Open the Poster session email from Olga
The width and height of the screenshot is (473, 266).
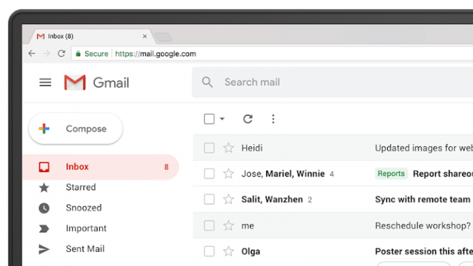pyautogui.click(x=424, y=251)
